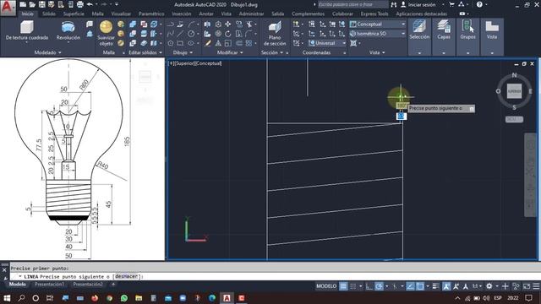Toggle object snap tracking in status bar
This screenshot has height=304, width=541.
[410, 286]
